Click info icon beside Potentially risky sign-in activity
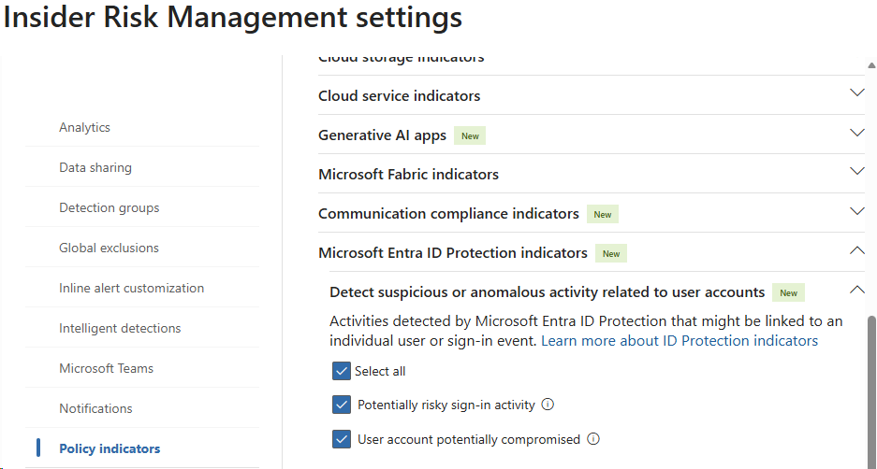The image size is (877, 469). coord(548,405)
